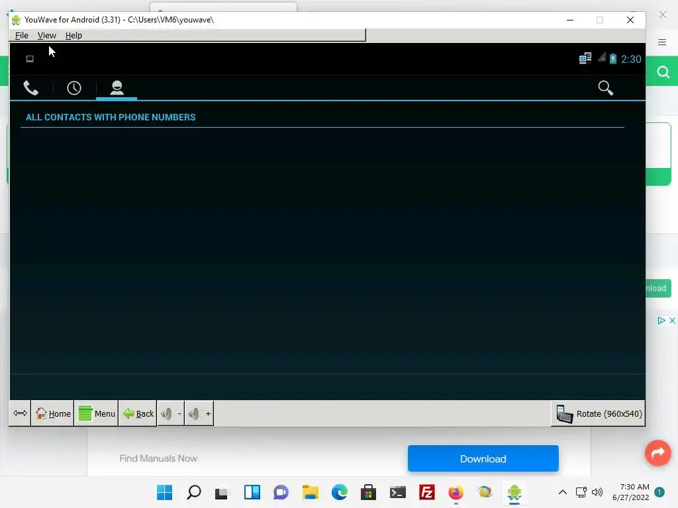The height and width of the screenshot is (508, 678).
Task: Open Microsoft Store from taskbar
Action: click(368, 492)
